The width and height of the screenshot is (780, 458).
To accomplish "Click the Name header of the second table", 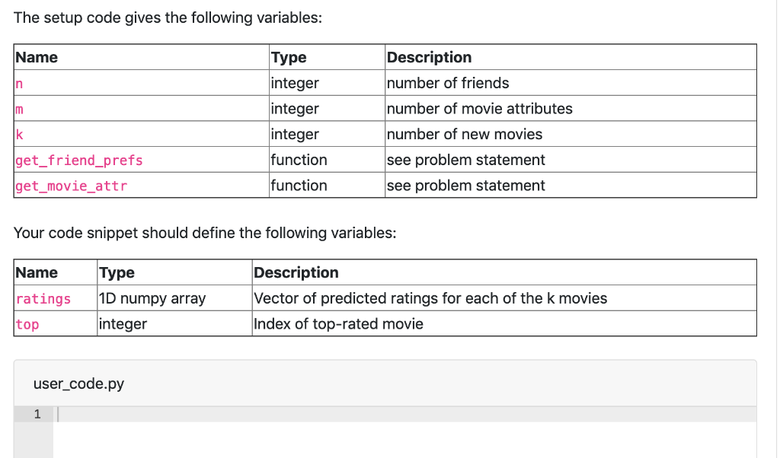I will (x=36, y=272).
